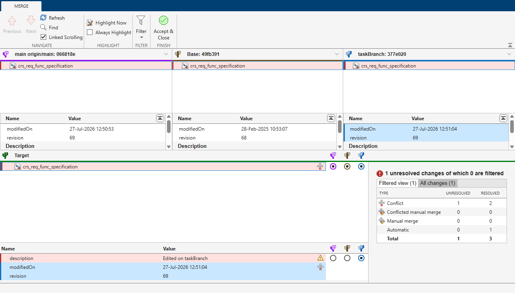Select main branch radio for description row
The height and width of the screenshot is (293, 515).
pyautogui.click(x=333, y=258)
